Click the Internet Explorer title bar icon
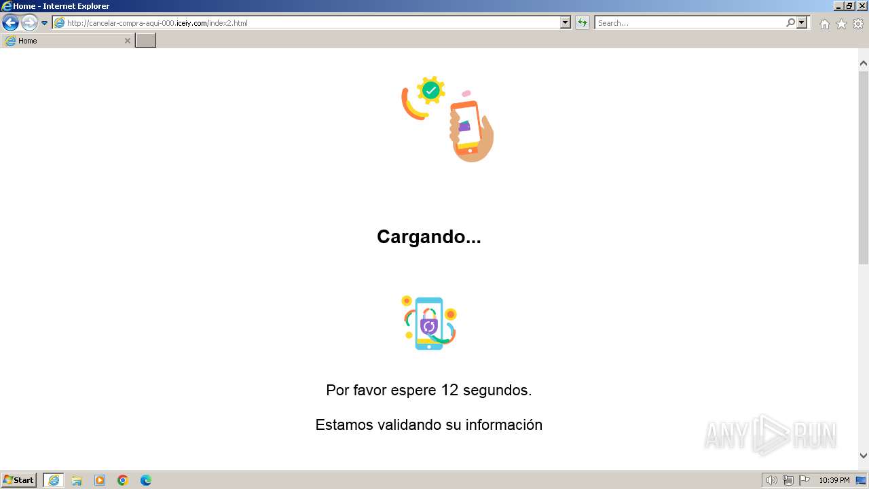Image resolution: width=869 pixels, height=489 pixels. point(7,6)
